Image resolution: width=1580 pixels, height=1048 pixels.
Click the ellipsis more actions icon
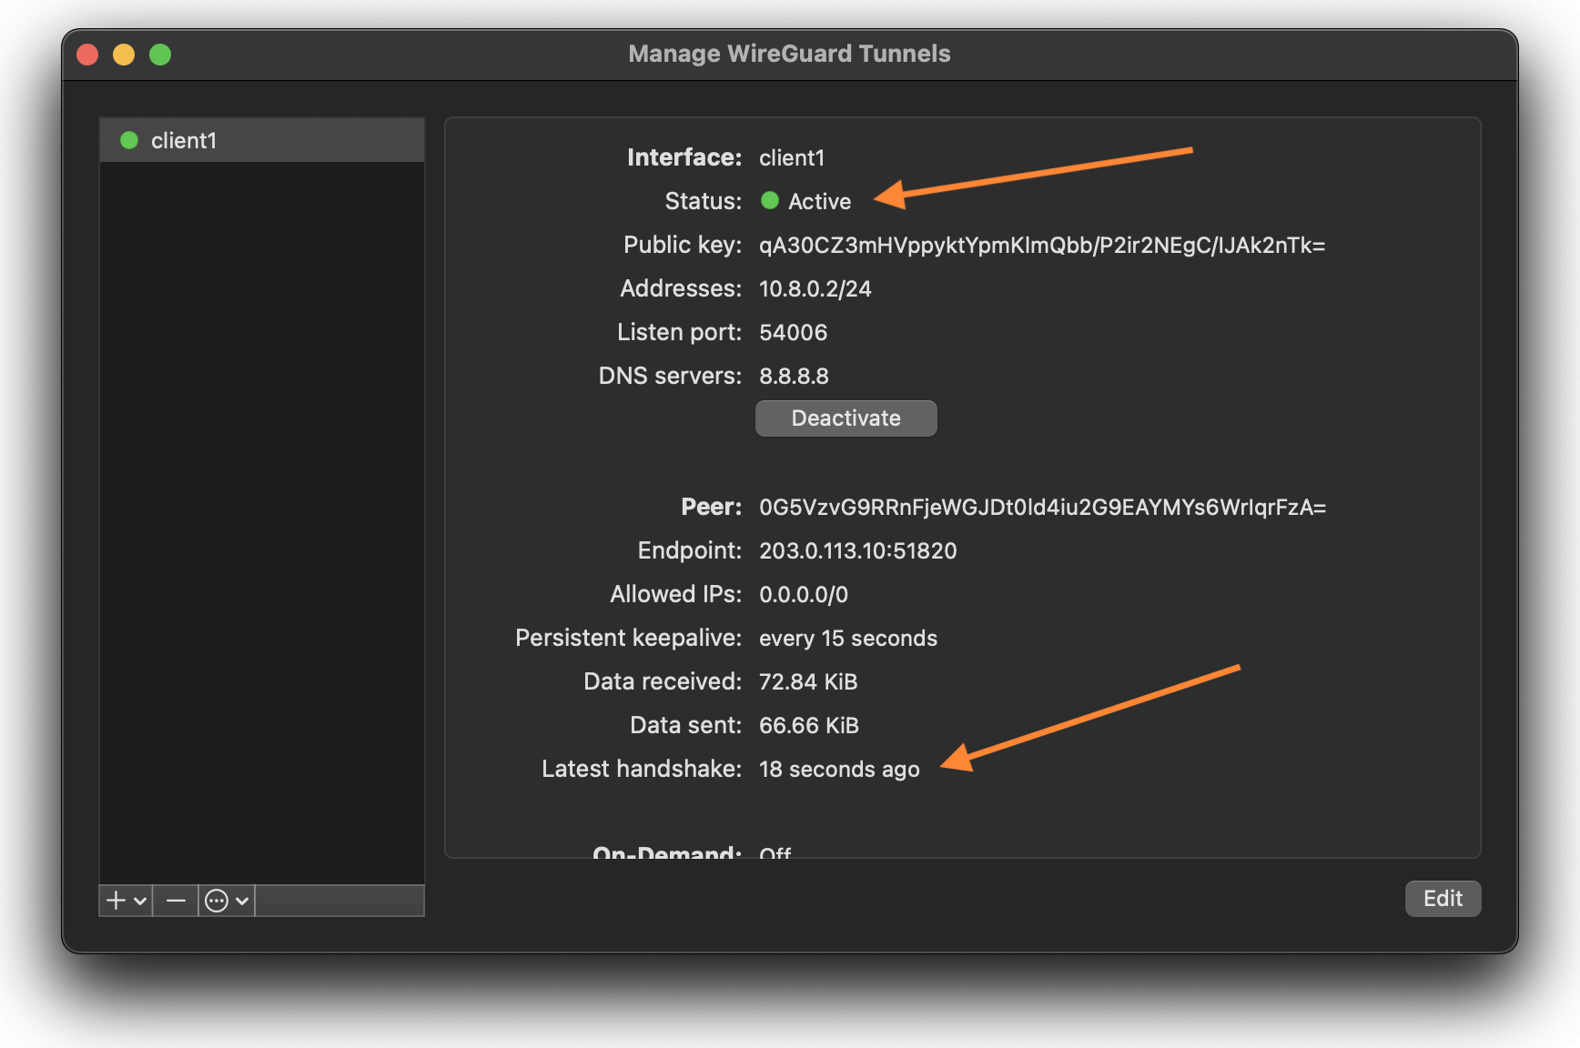[217, 901]
